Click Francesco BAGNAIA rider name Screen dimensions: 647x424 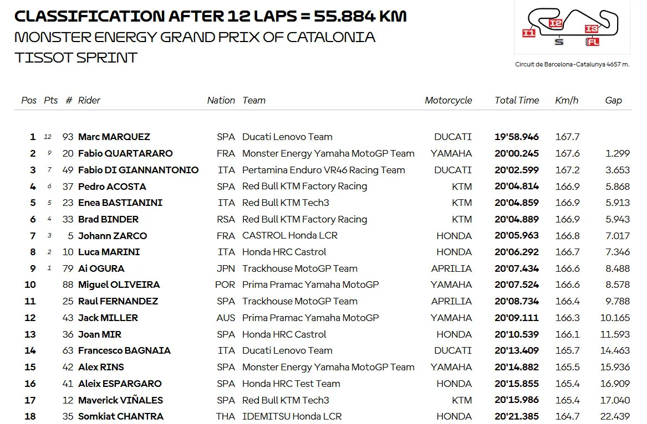[124, 350]
